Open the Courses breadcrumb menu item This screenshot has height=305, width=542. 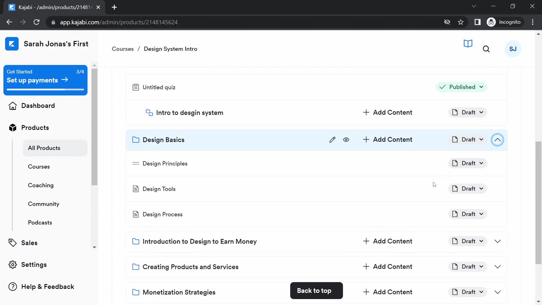click(x=123, y=49)
